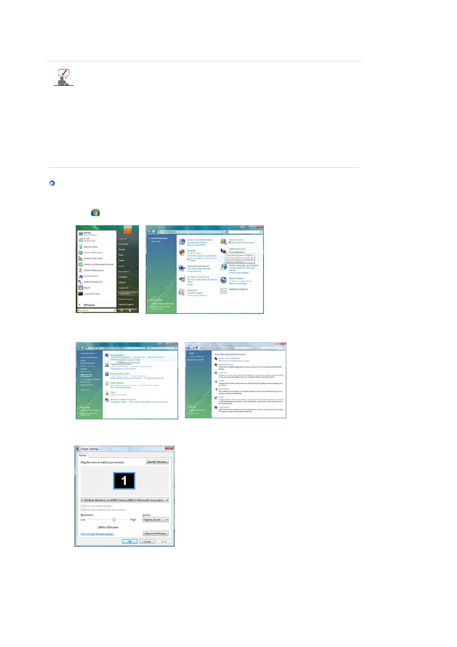Screen dimensions: 457x647
Task: Open Computer from Start menu right column
Action: [x=123, y=277]
